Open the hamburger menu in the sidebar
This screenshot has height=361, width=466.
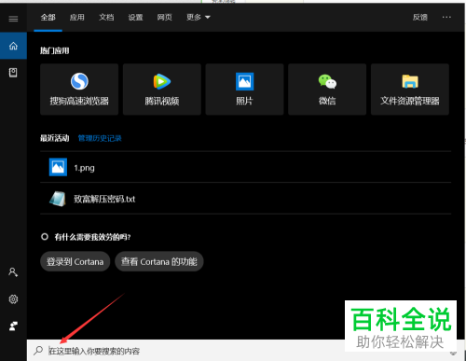click(13, 19)
